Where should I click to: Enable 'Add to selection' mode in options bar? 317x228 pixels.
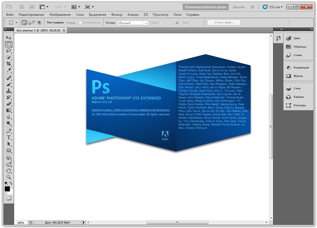pyautogui.click(x=29, y=23)
